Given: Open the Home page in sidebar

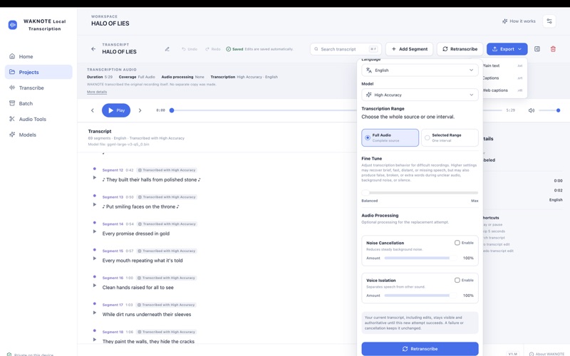Looking at the screenshot, I should click(38, 56).
